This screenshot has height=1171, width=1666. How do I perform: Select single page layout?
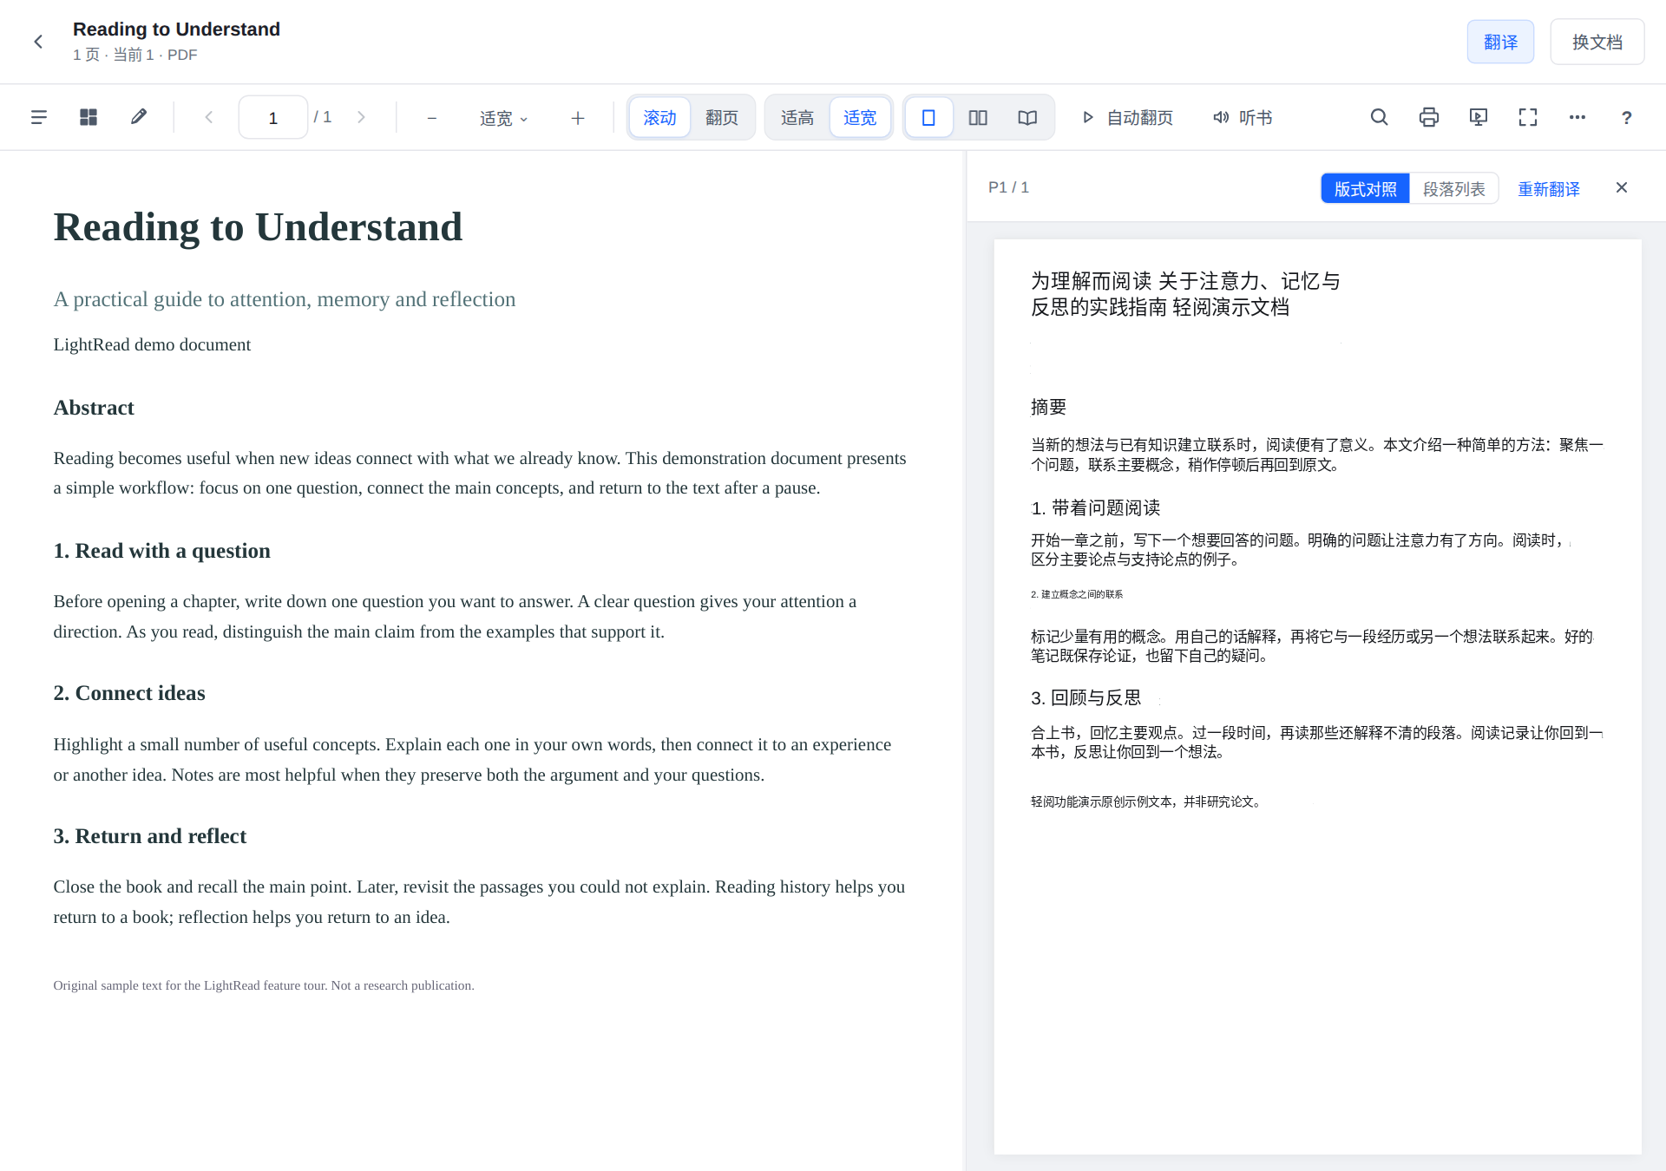[x=928, y=118]
